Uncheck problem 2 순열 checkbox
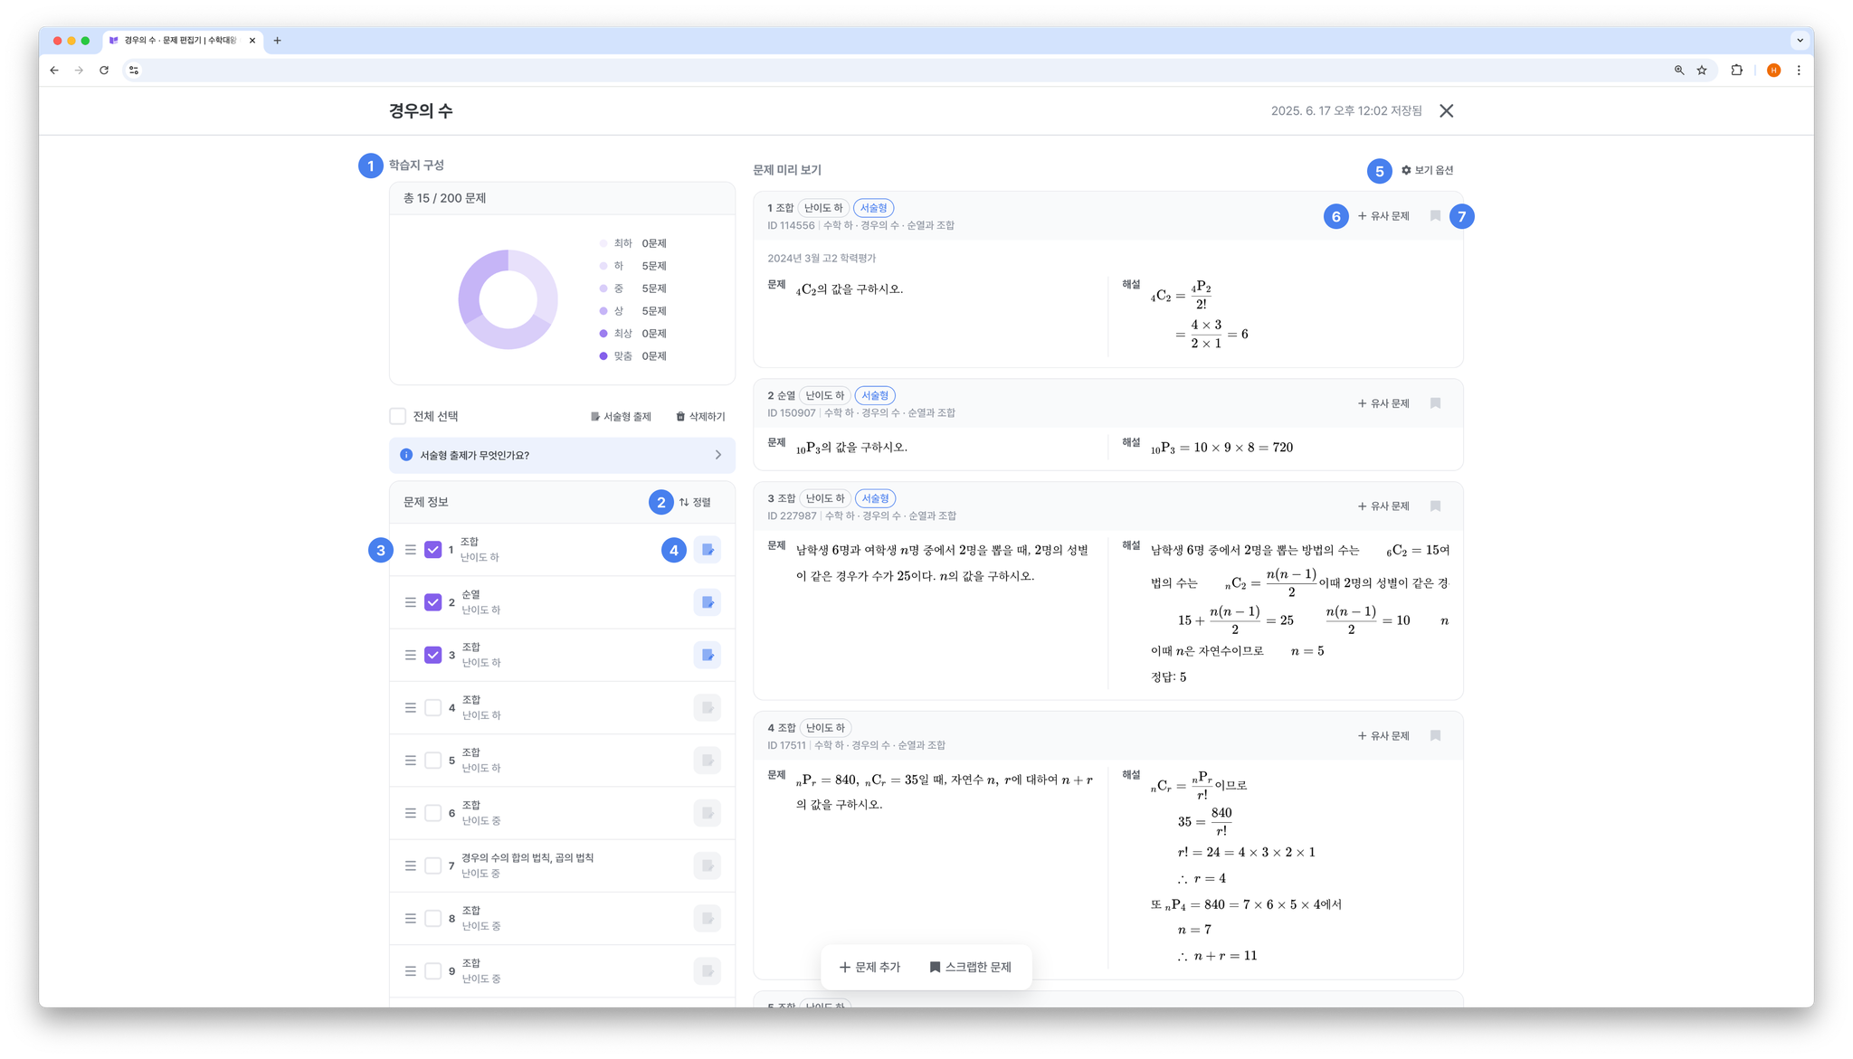This screenshot has height=1059, width=1853. click(433, 602)
